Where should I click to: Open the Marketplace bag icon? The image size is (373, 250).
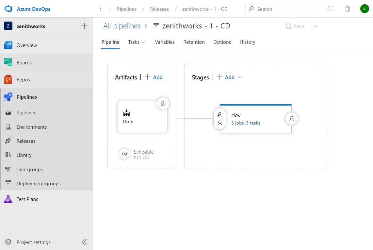(x=347, y=8)
